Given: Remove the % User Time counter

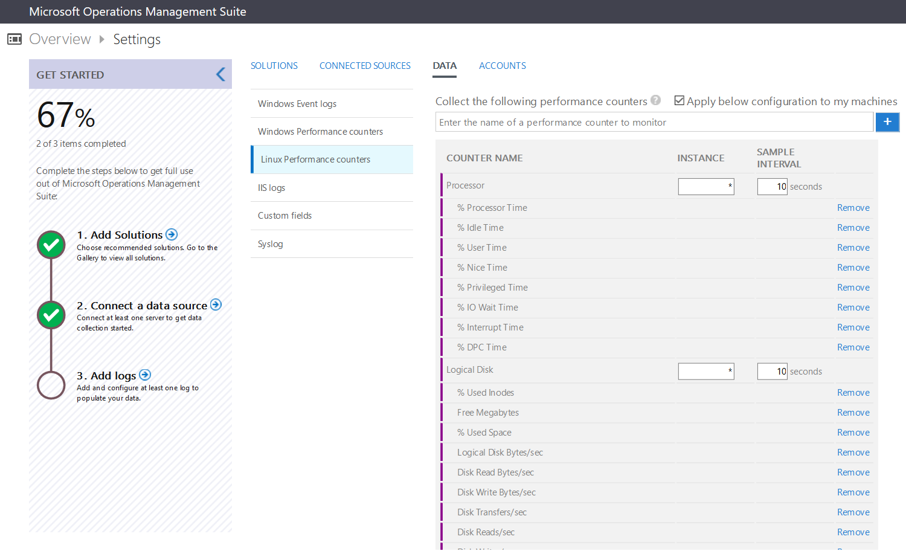Looking at the screenshot, I should (x=853, y=248).
